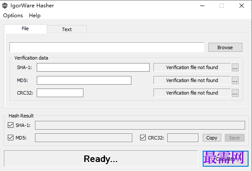Screen dimensions: 252x171
Task: Minimize the IgorWare Hasher window
Action: [202, 6]
